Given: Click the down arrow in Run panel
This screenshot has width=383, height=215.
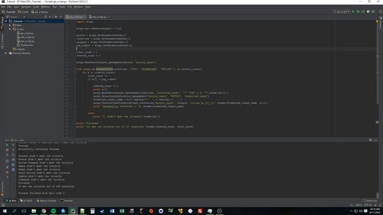Looking at the screenshot, I should tap(13, 150).
